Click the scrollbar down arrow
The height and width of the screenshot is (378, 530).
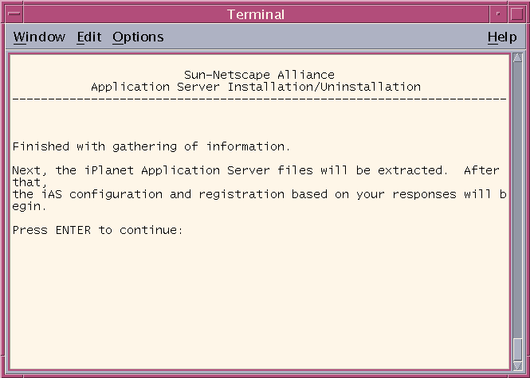[517, 365]
